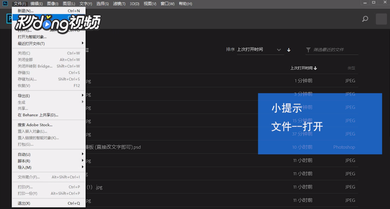Choose 打印一份(Y) menu entry
The height and width of the screenshot is (209, 390).
pos(49,194)
